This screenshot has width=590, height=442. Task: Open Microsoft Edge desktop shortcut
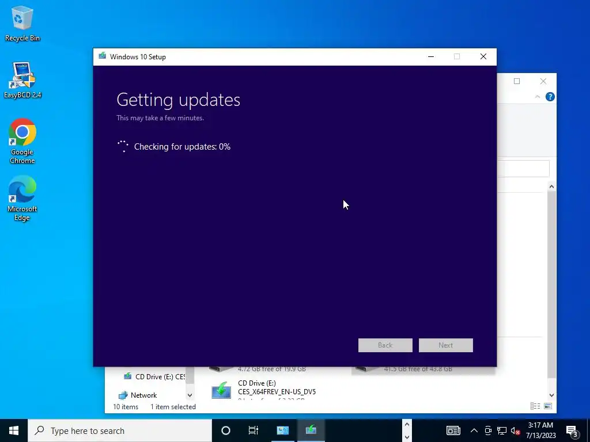pos(22,198)
